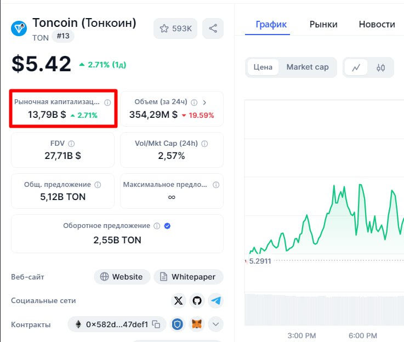This screenshot has width=404, height=342.
Task: Expand volume details chevron arrow
Action: (x=204, y=102)
